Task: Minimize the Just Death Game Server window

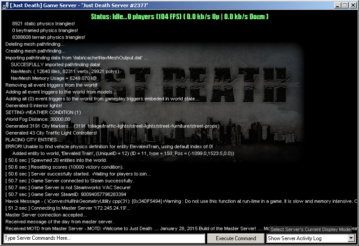Action: pos(337,5)
